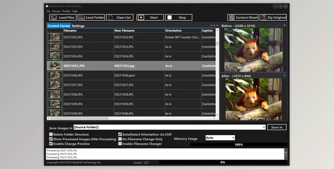Disable Show Processed Images After Processing
This screenshot has width=334, height=169.
[51, 139]
